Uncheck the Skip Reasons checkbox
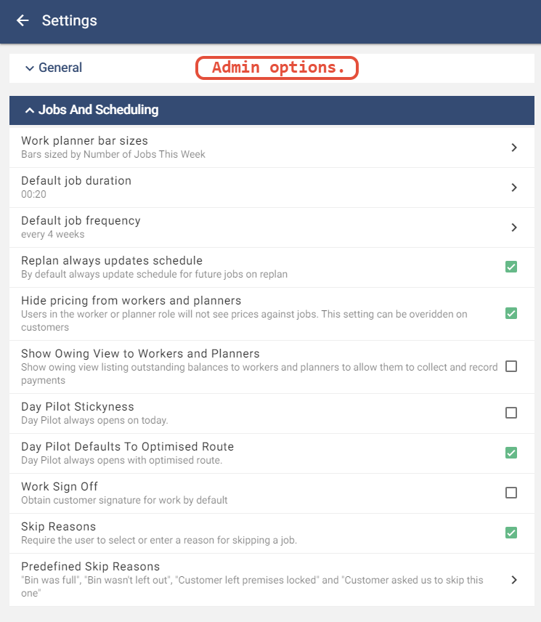The width and height of the screenshot is (541, 622). coord(511,533)
